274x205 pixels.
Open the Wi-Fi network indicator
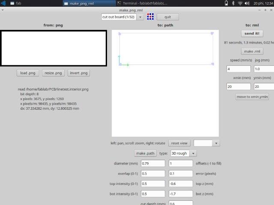(240, 3)
